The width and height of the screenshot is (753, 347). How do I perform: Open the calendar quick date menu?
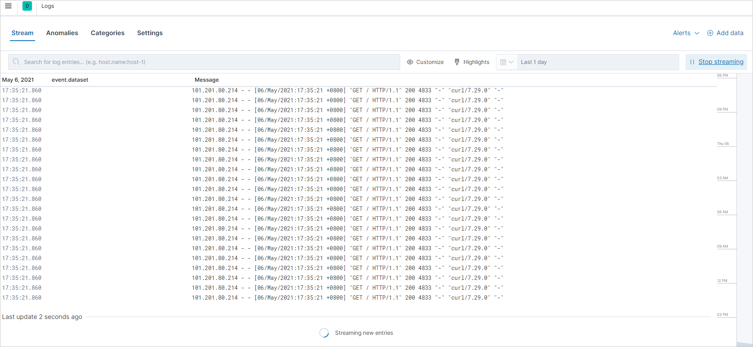(x=507, y=62)
